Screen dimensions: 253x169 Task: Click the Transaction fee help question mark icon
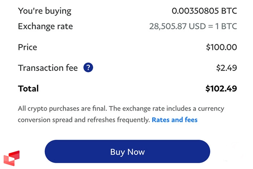(88, 68)
